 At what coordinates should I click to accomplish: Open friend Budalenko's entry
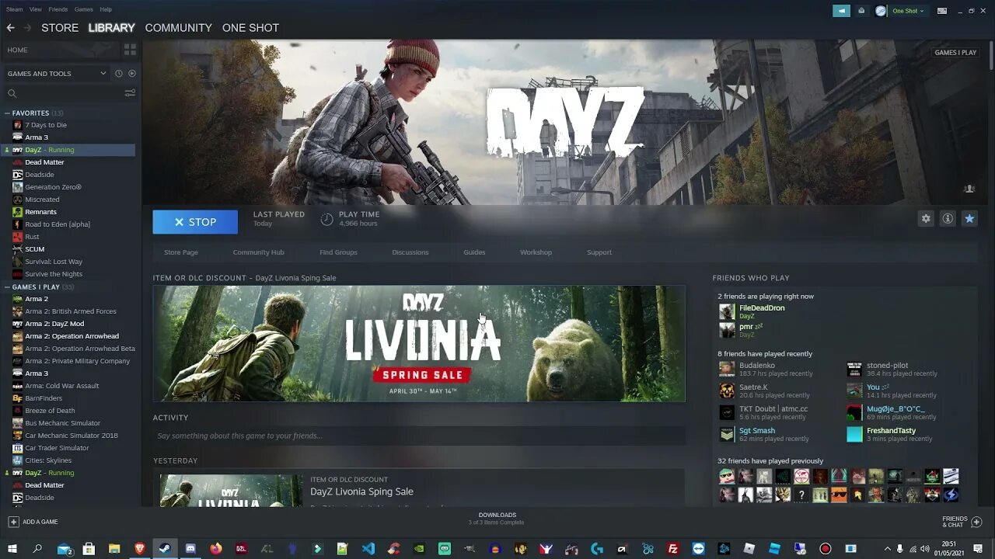(766, 369)
